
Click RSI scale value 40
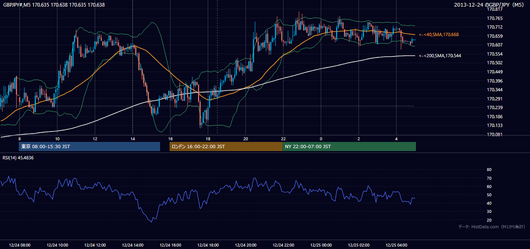(489, 203)
